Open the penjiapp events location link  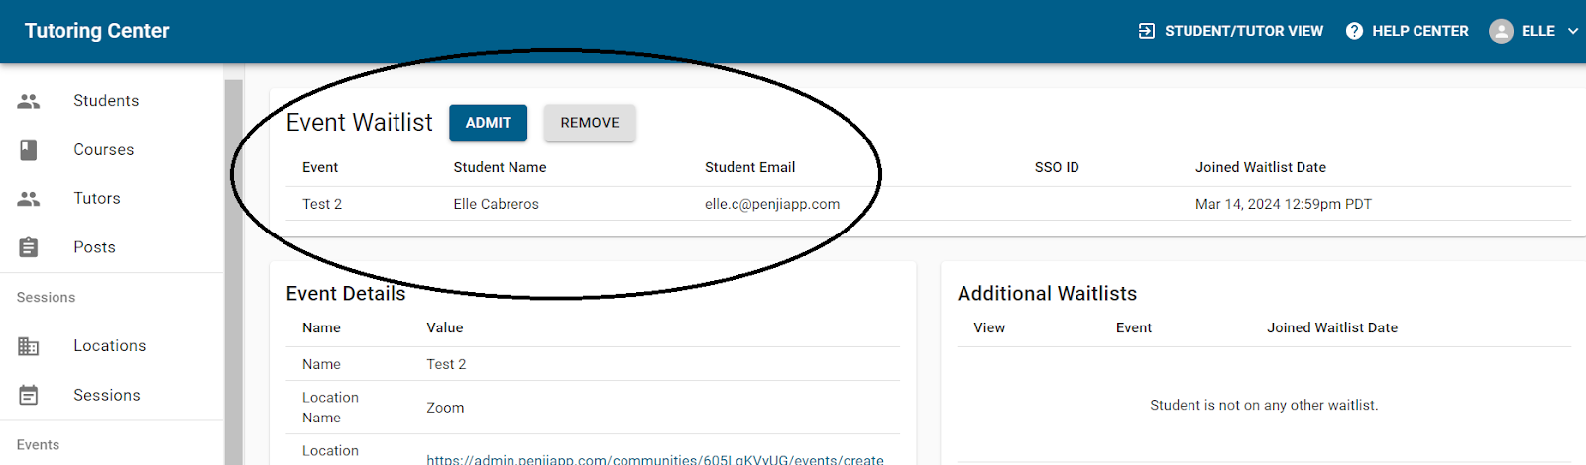[654, 459]
